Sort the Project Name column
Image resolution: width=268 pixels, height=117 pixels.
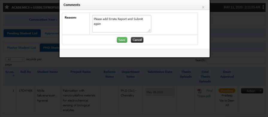pos(98,77)
